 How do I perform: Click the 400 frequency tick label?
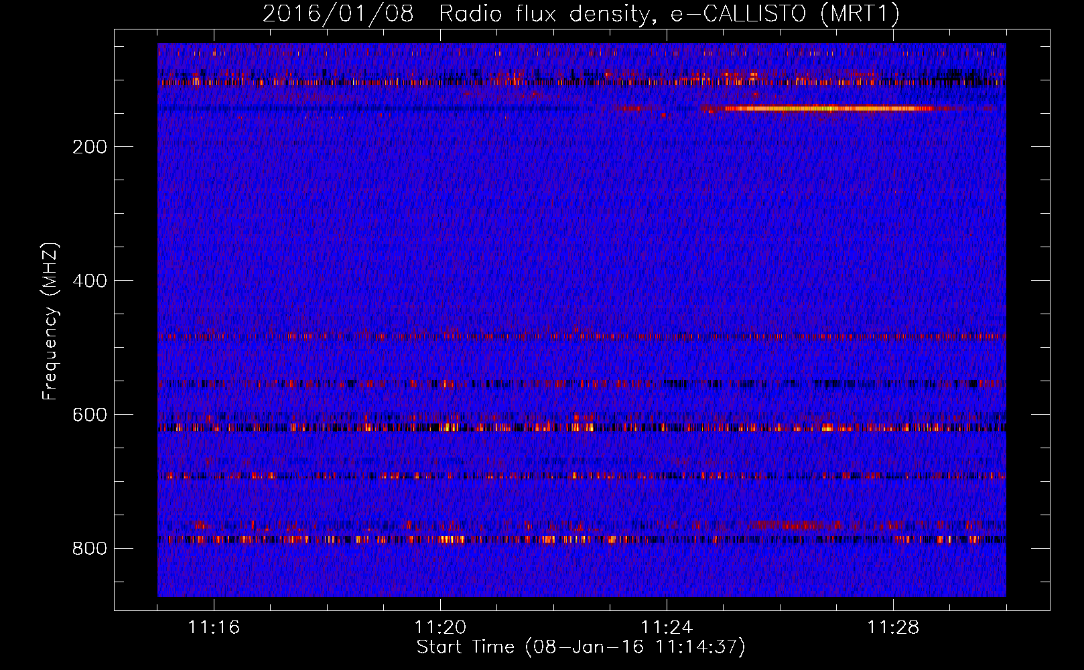[x=90, y=281]
